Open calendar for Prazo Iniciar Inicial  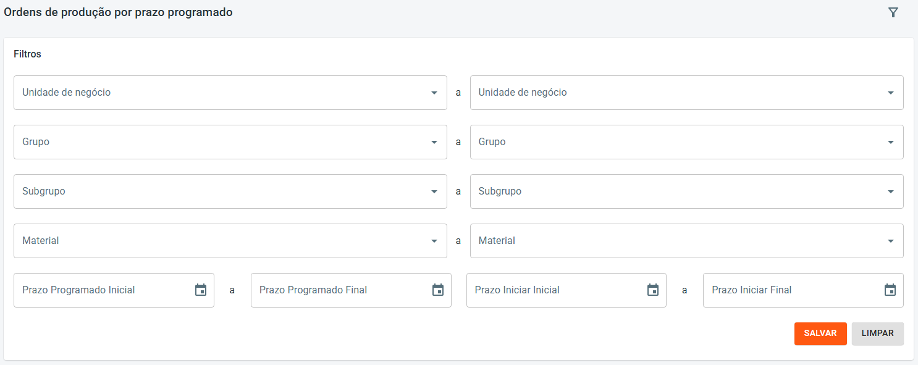click(x=653, y=290)
